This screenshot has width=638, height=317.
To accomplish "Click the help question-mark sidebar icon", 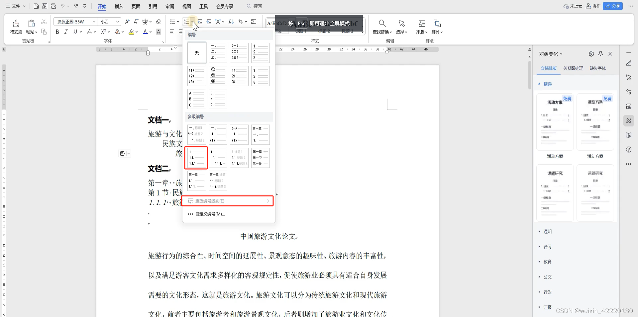I will pos(629,149).
